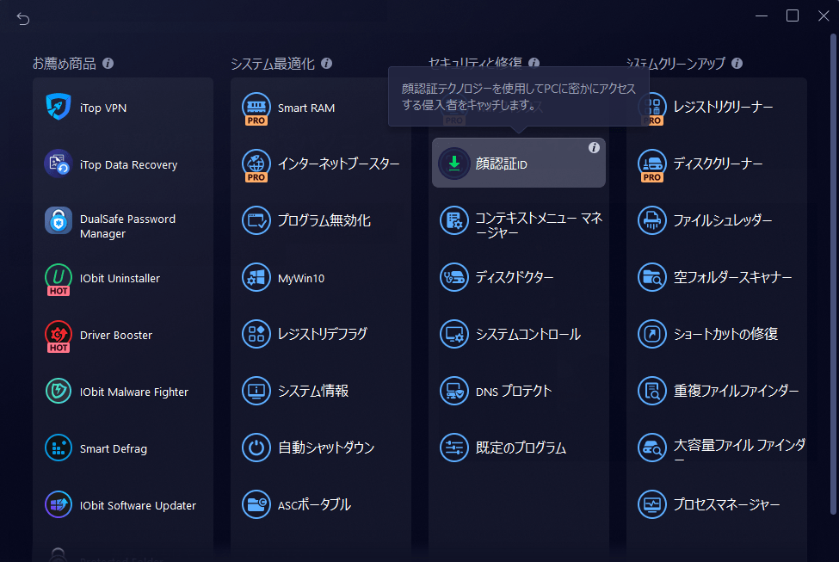Viewport: 839px width, 562px height.
Task: Open the MyWin10 tool icon
Action: (256, 277)
